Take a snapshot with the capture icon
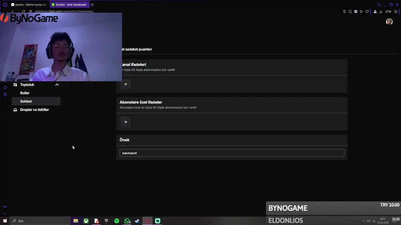 tap(350, 12)
